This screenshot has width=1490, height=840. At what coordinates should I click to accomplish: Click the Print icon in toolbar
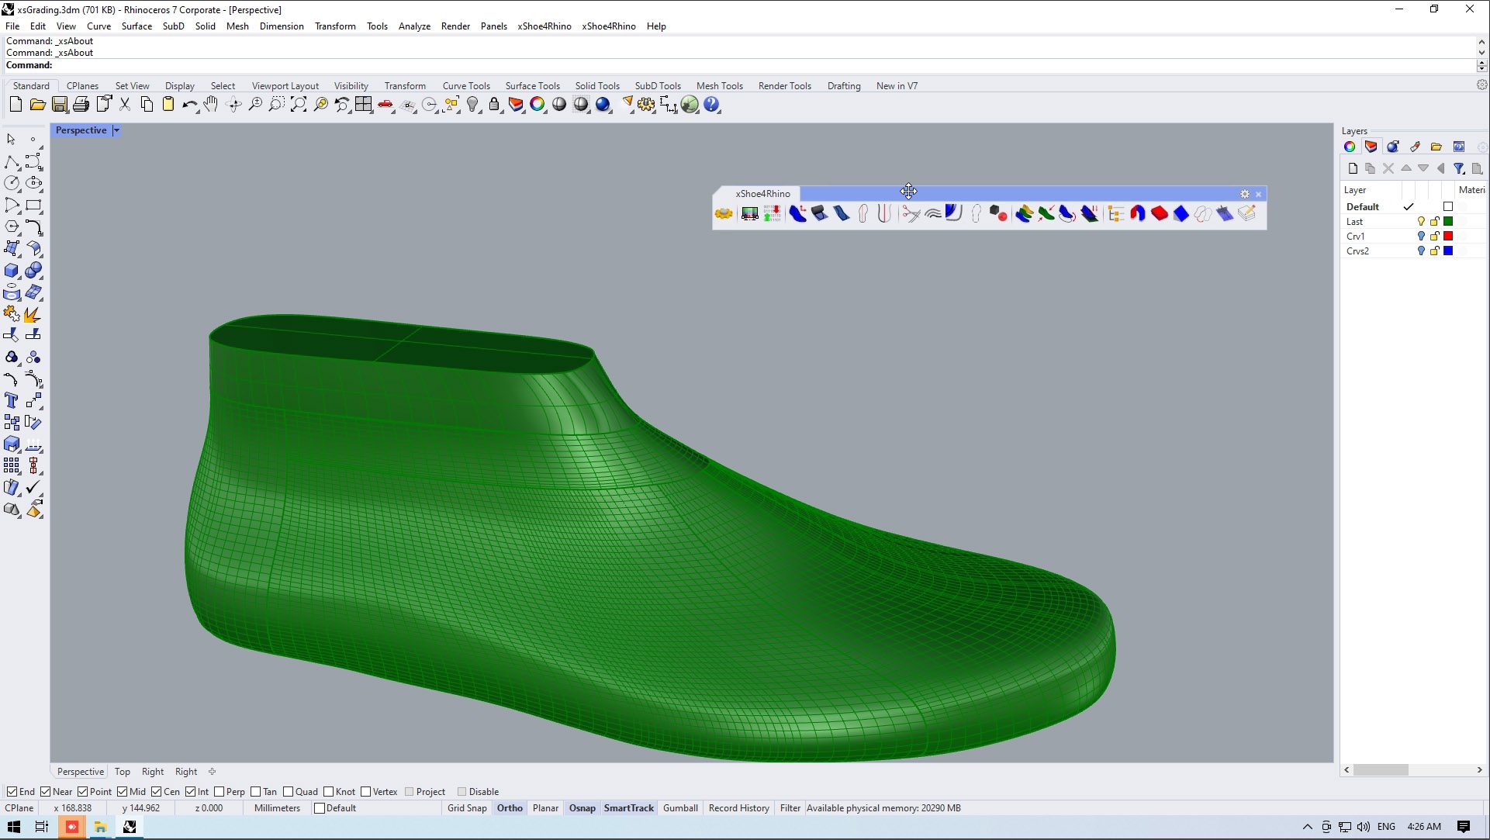pos(81,105)
